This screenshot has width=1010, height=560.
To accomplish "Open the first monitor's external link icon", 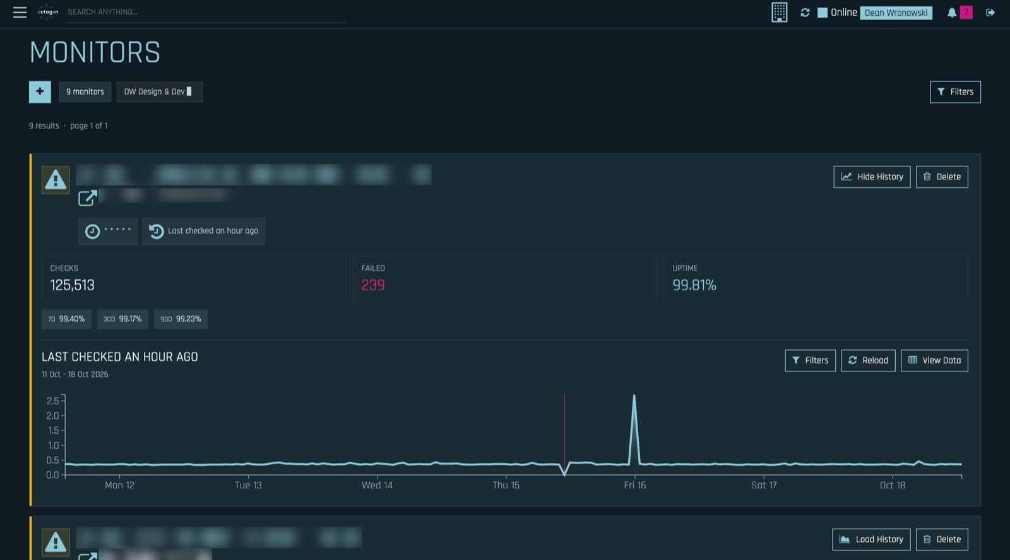I will tap(87, 198).
